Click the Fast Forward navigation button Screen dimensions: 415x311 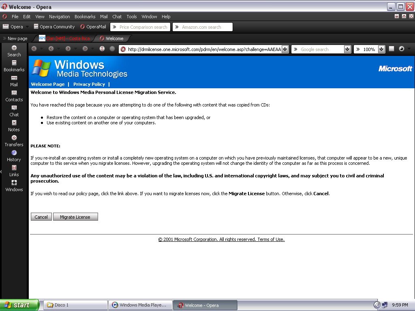[85, 49]
